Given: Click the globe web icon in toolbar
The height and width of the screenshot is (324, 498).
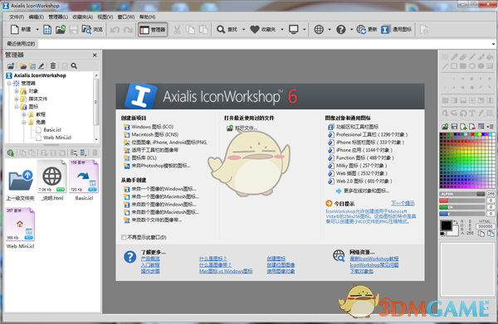Looking at the screenshot, I should (319, 30).
